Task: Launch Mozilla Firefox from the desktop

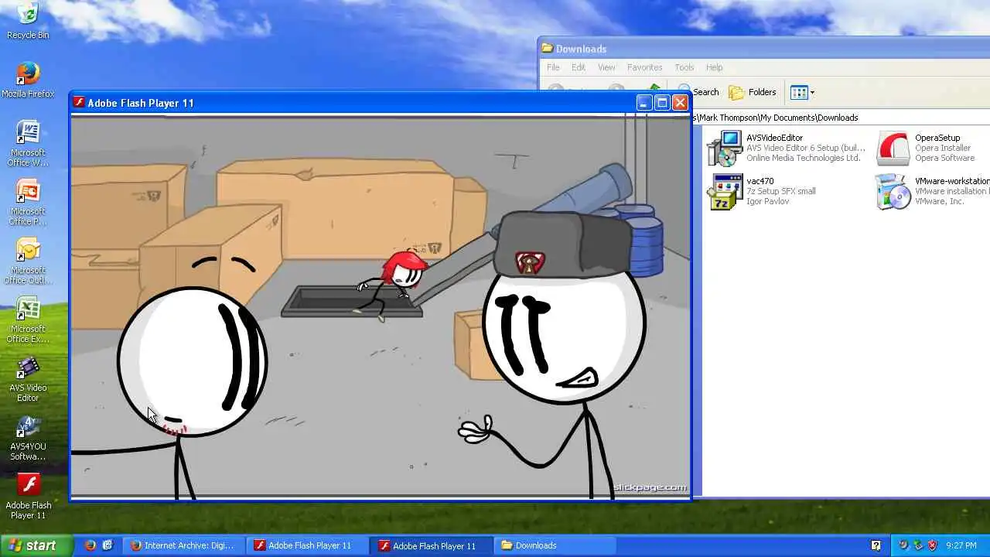Action: tap(28, 80)
